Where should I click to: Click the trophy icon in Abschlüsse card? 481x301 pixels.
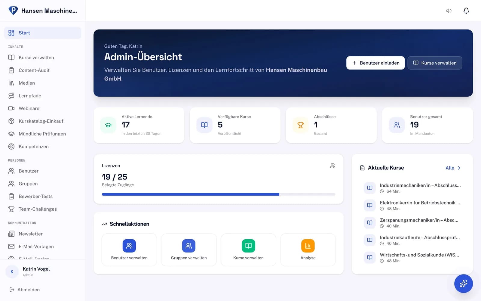[301, 125]
